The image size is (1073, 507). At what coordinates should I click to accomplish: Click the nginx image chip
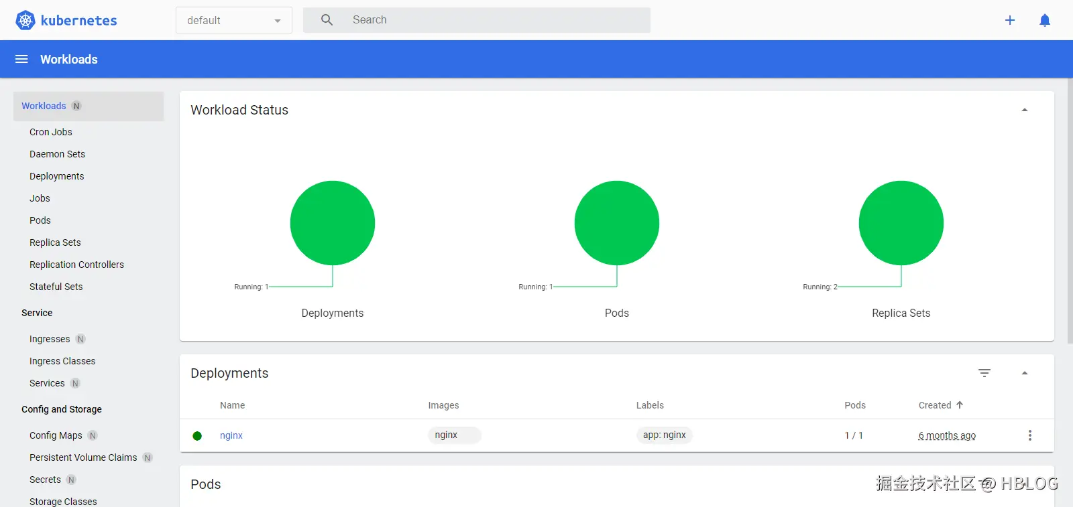(455, 435)
